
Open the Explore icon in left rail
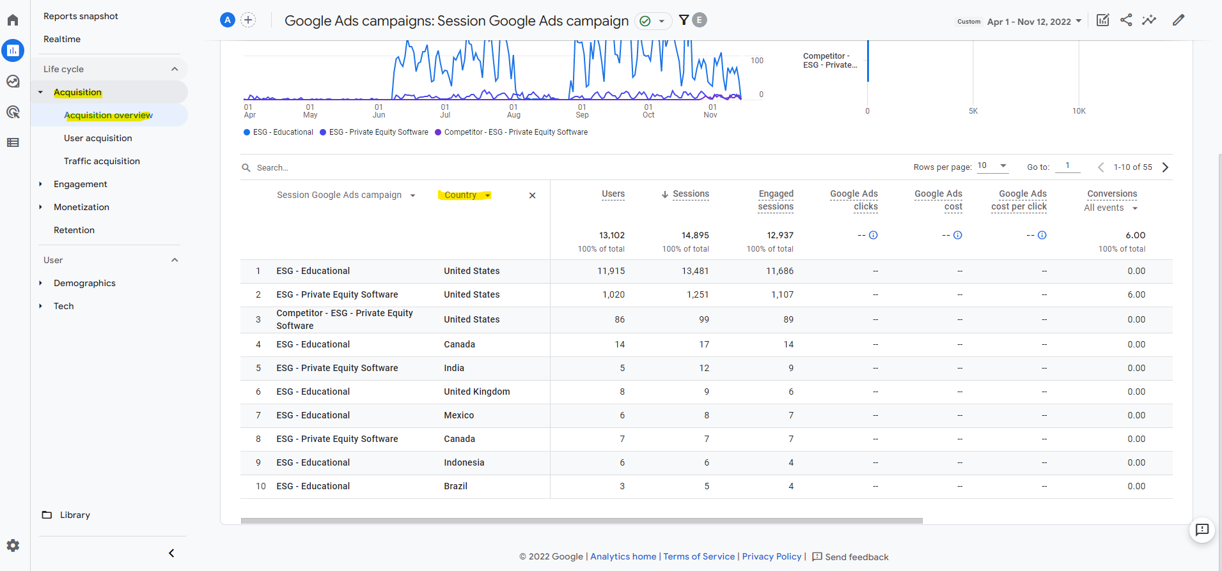point(13,81)
